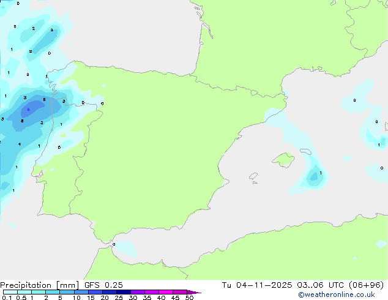The width and height of the screenshot is (388, 300).
Task: Click the '(06+96)' run offset text
Action: (366, 285)
